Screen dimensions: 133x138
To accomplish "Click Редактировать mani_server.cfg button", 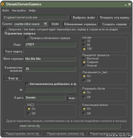I will click(110, 134).
